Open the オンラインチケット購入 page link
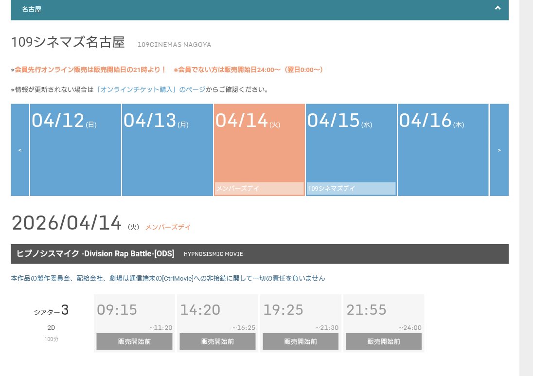Image resolution: width=533 pixels, height=376 pixels. [x=151, y=90]
